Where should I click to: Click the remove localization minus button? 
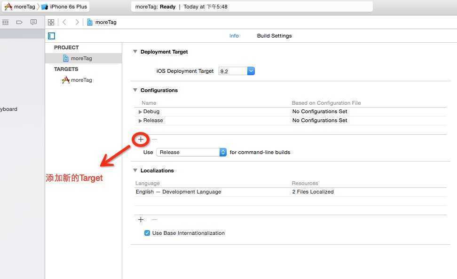(x=155, y=220)
